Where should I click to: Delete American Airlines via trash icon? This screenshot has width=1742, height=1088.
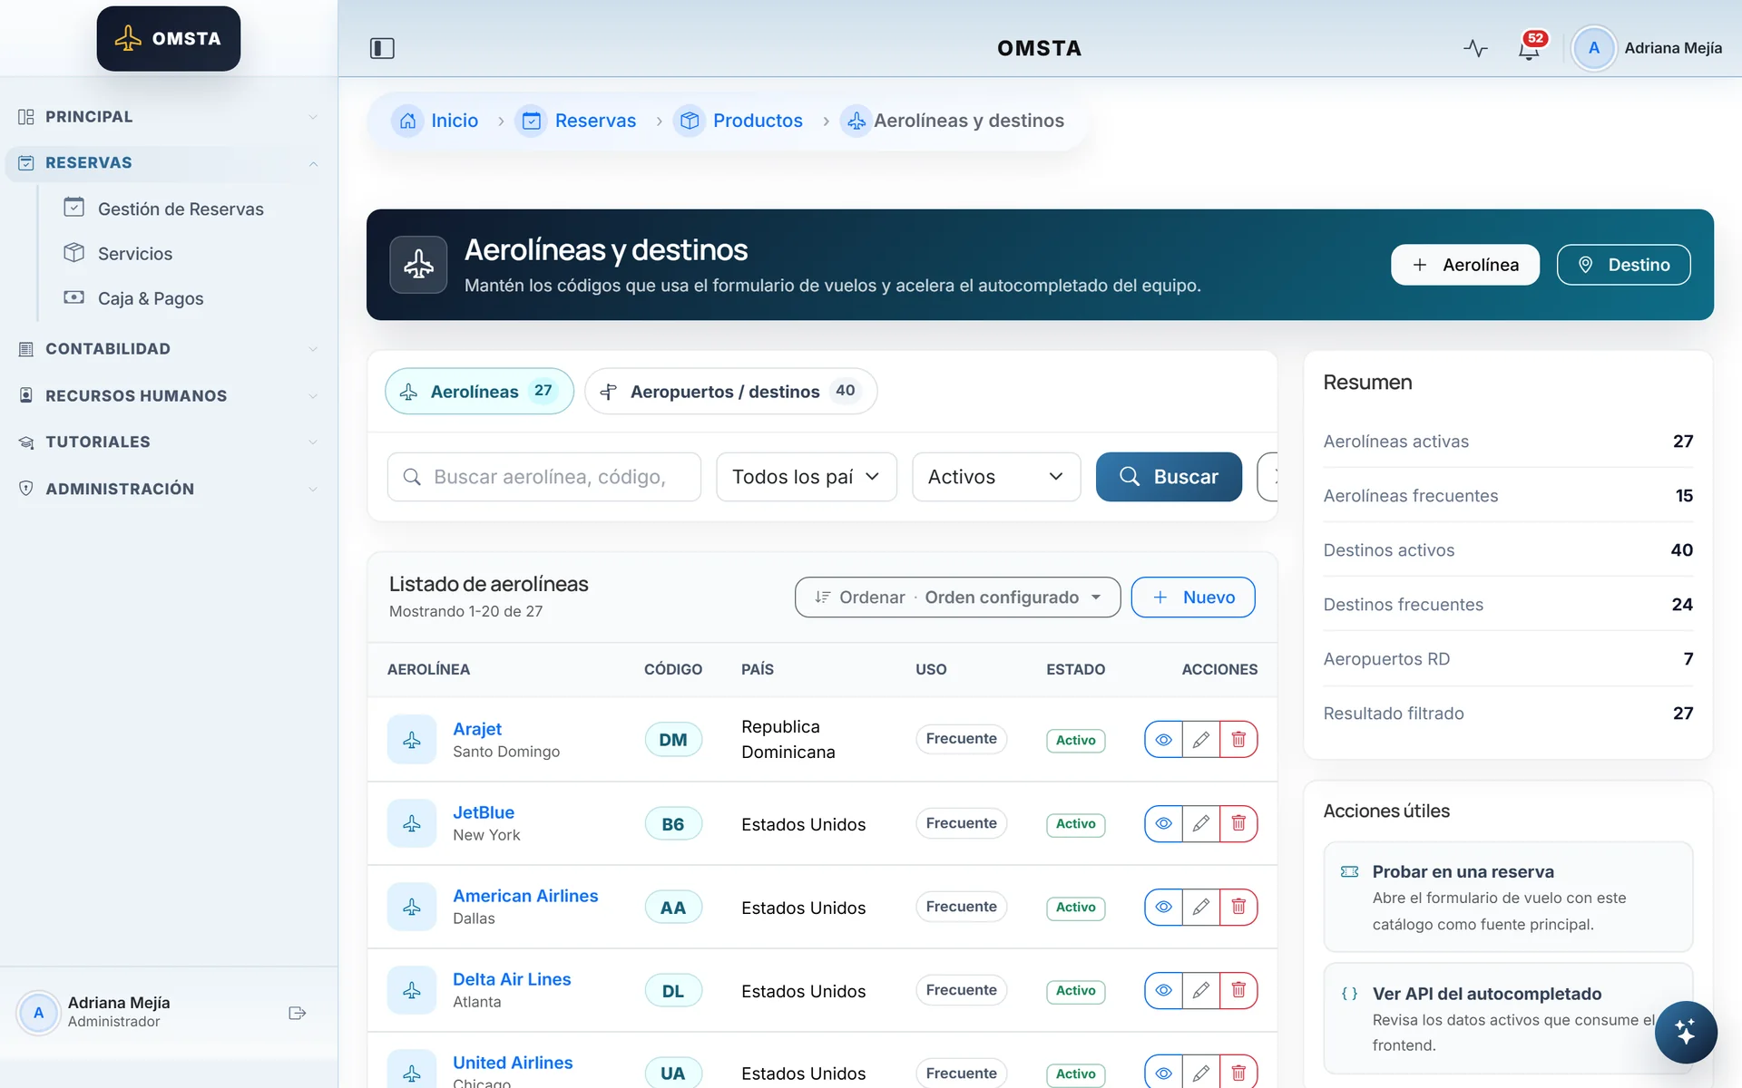[1238, 907]
